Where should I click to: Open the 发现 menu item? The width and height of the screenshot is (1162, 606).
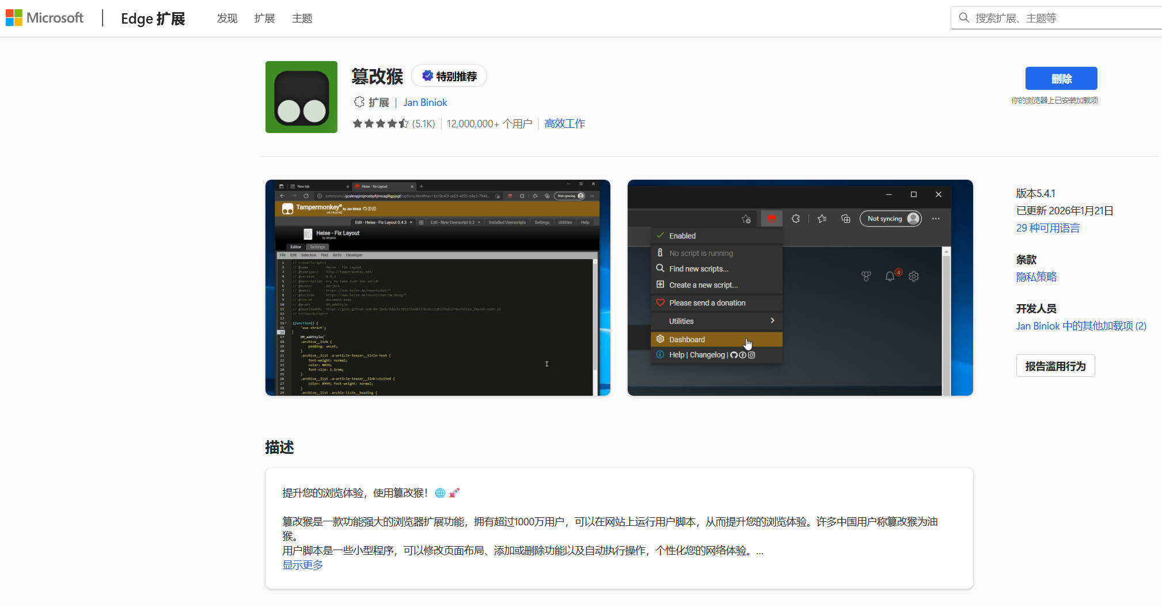[x=227, y=18]
